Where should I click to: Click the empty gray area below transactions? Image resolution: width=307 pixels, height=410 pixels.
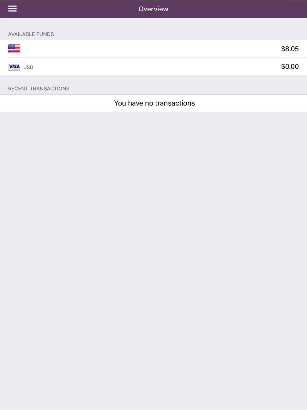pos(153,261)
